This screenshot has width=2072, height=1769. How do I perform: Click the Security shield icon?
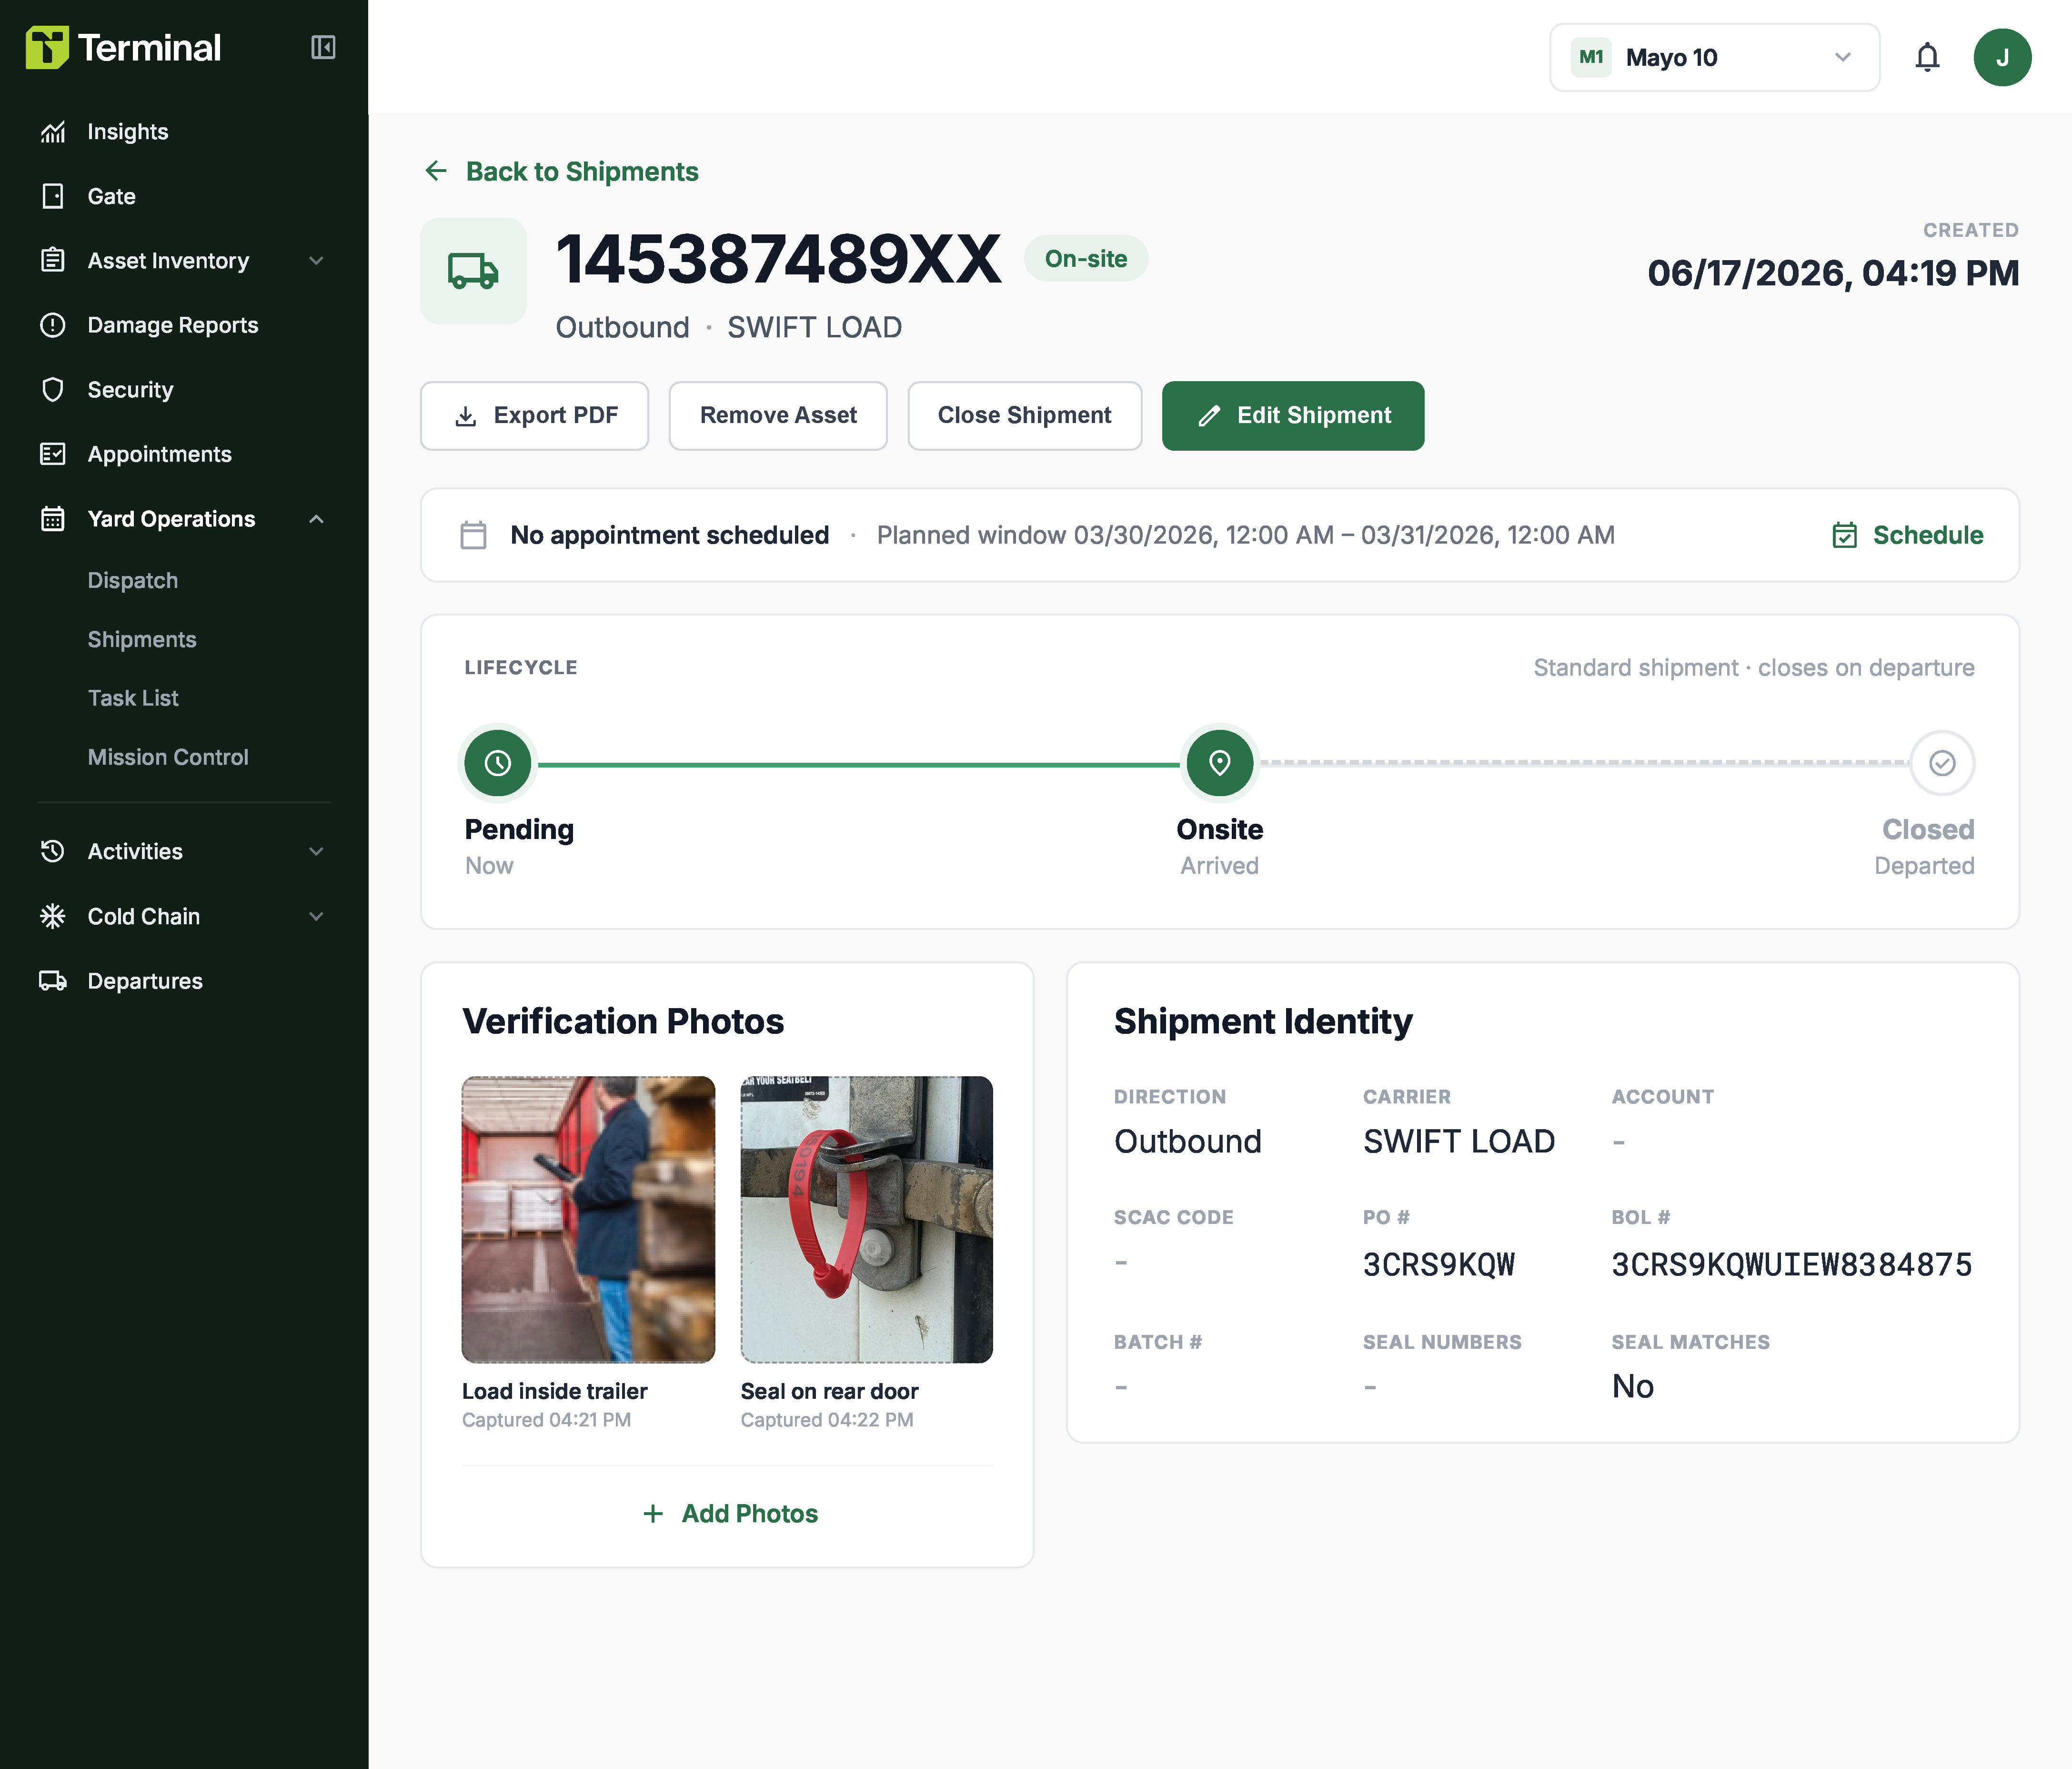[53, 390]
